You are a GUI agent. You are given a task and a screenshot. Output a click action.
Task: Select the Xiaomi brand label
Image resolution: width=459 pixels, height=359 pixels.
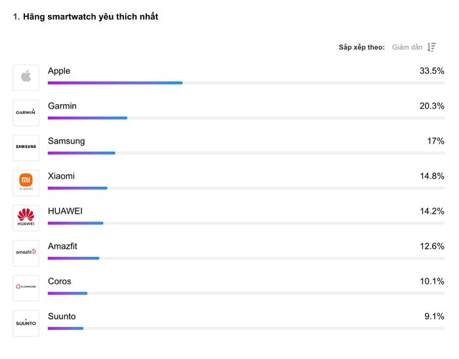(x=62, y=176)
